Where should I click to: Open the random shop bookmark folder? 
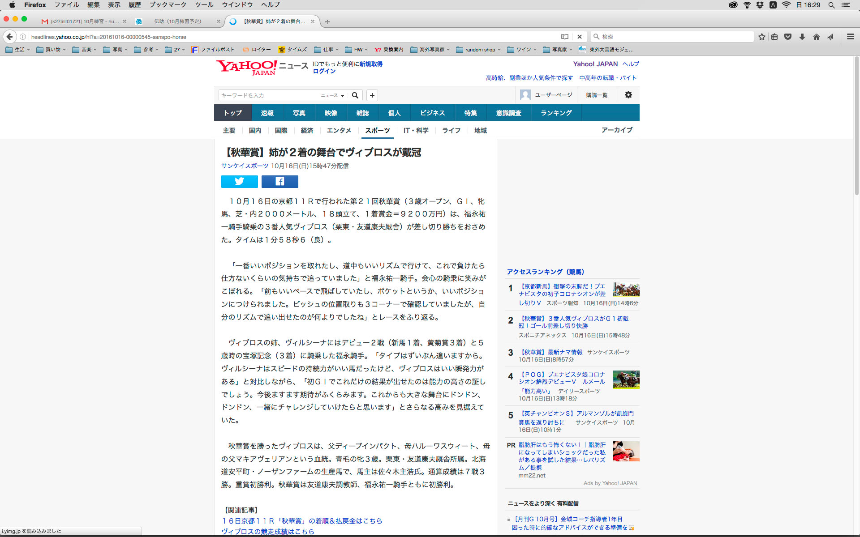tap(478, 50)
